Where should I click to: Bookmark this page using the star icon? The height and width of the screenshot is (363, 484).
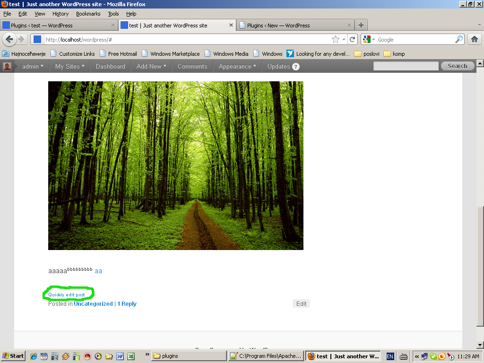click(336, 40)
